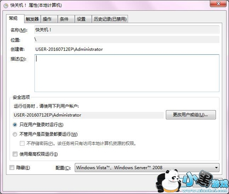Click the 位置 value field
Viewport: 229px width, 194px height.
point(127,39)
